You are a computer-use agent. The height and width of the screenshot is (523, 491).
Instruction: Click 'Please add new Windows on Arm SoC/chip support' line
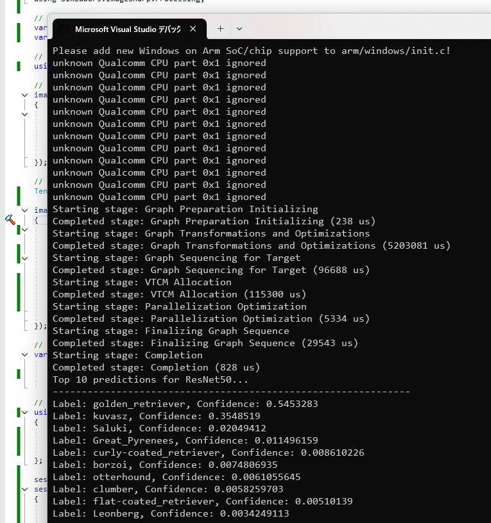[x=252, y=51]
